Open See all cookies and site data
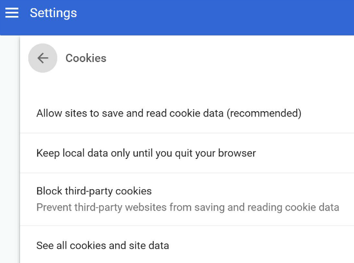 tap(103, 245)
